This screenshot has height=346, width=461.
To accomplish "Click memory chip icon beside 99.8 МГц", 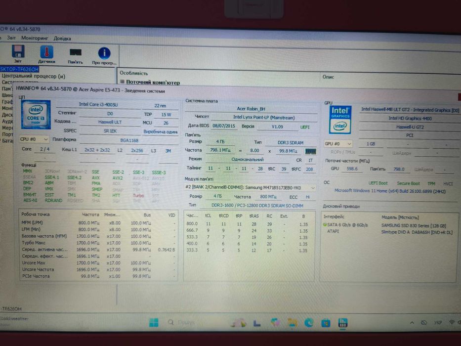I will (310, 151).
